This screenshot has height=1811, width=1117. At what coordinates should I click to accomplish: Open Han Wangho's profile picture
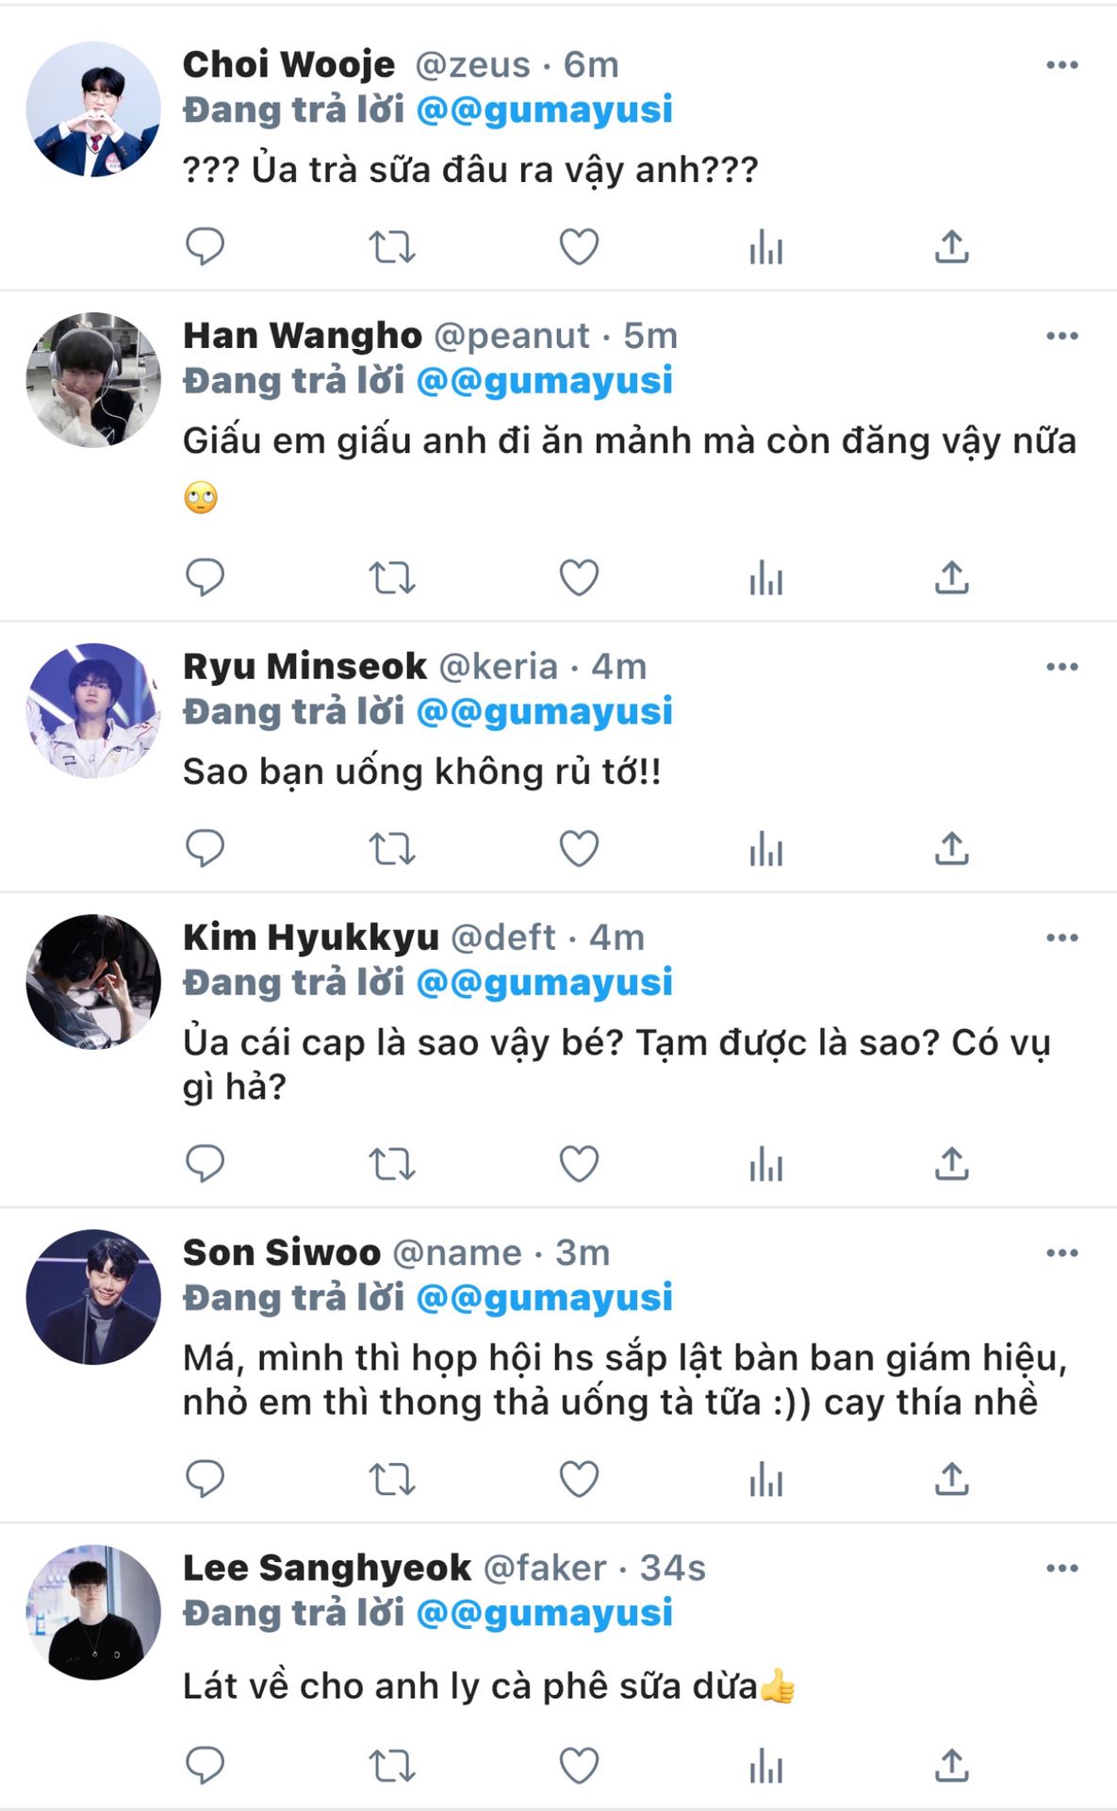93,379
